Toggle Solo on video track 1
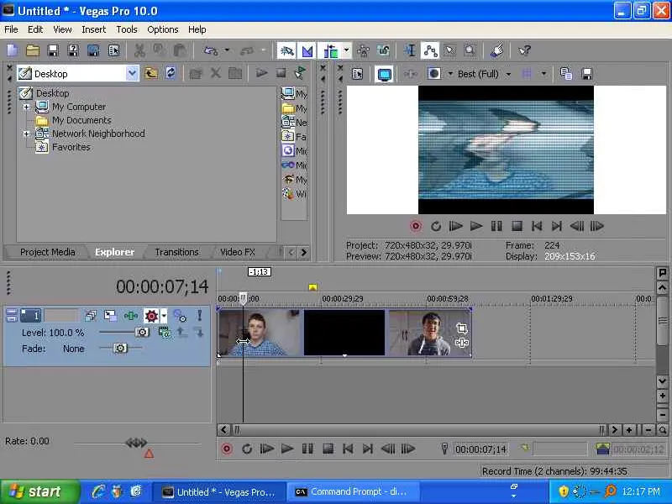The image size is (672, 504). pyautogui.click(x=200, y=316)
